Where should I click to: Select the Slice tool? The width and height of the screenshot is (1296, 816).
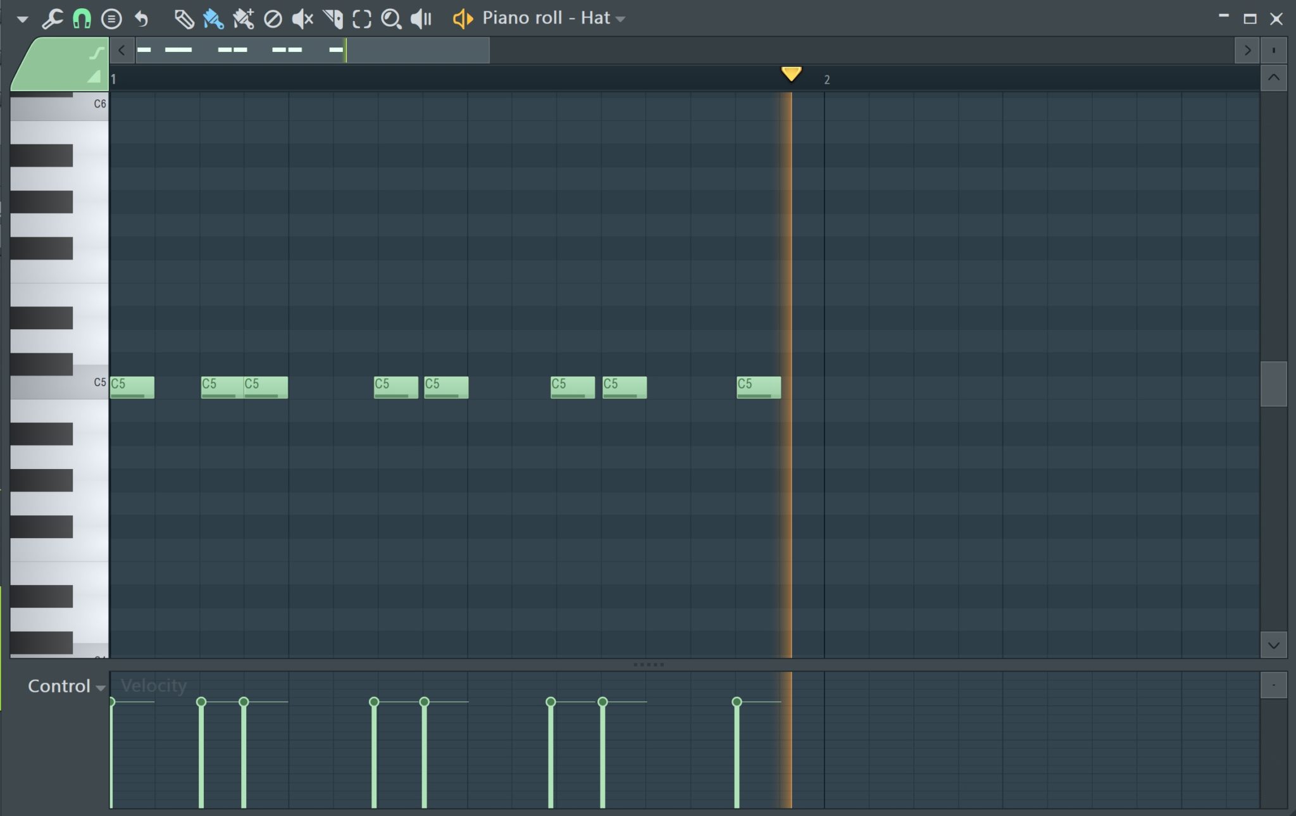click(x=332, y=18)
